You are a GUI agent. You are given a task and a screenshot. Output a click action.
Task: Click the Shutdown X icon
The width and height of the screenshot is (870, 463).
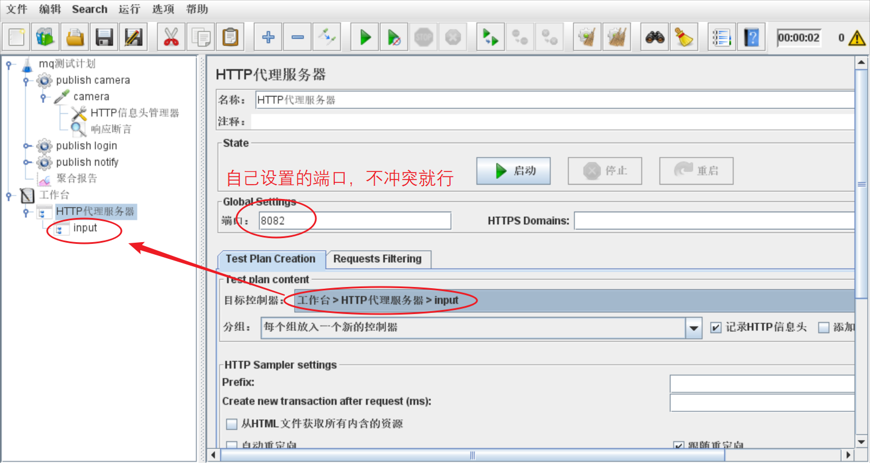453,38
